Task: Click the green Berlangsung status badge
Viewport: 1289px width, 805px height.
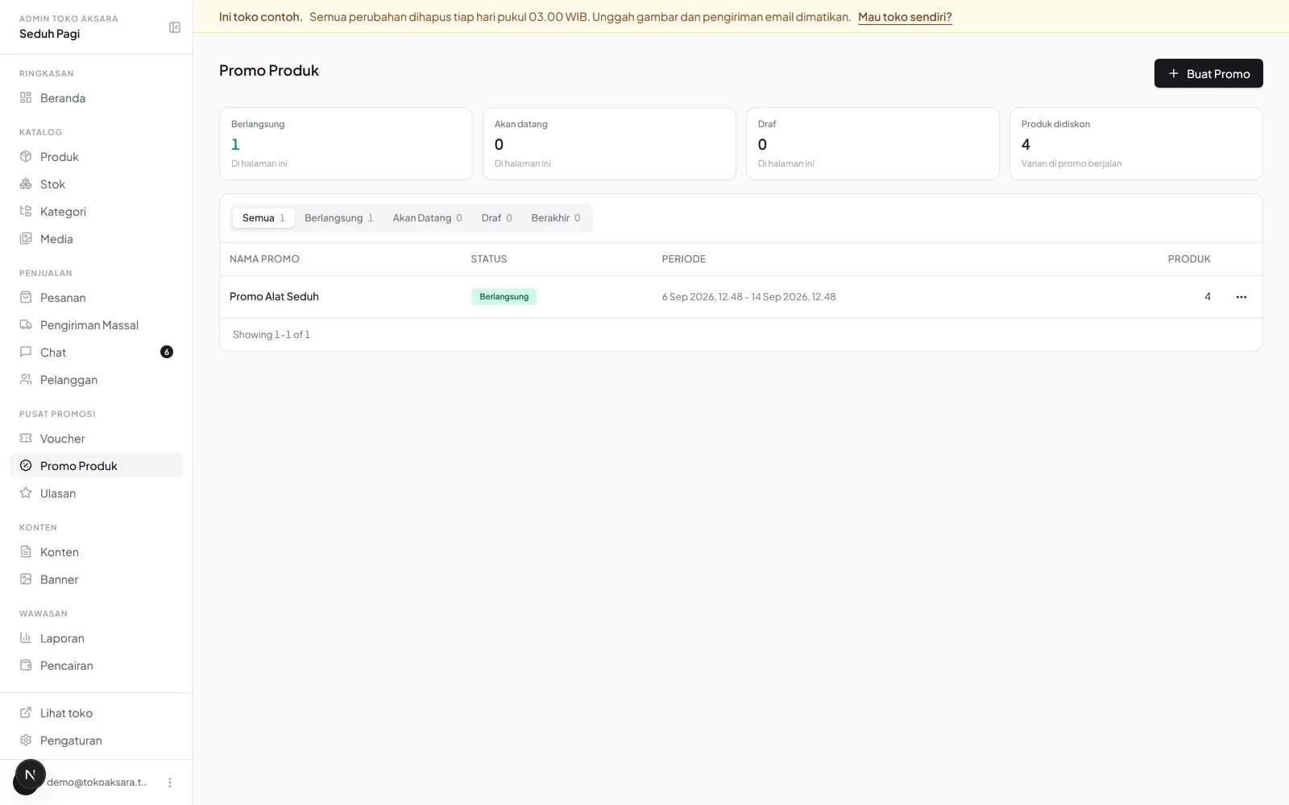Action: pos(504,297)
